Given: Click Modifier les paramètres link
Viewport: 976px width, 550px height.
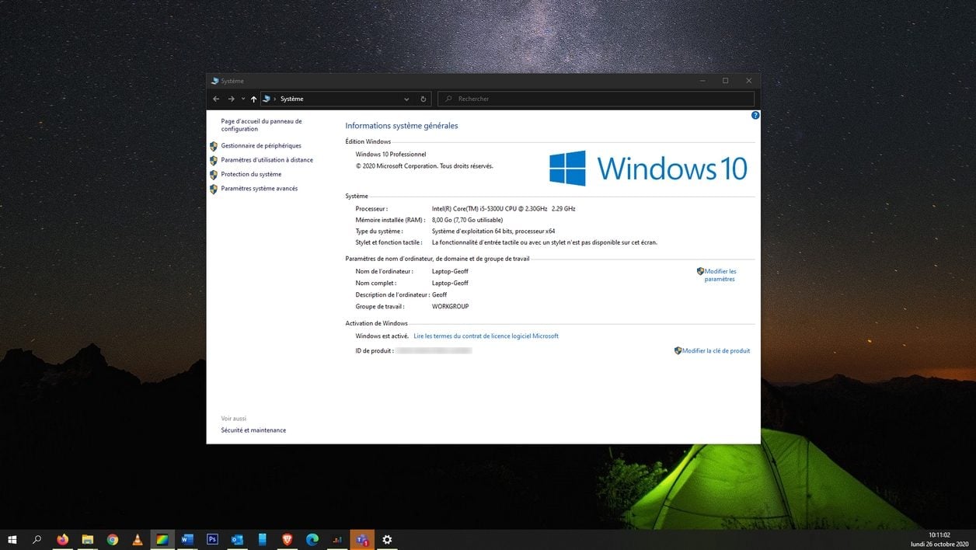Looking at the screenshot, I should click(720, 275).
